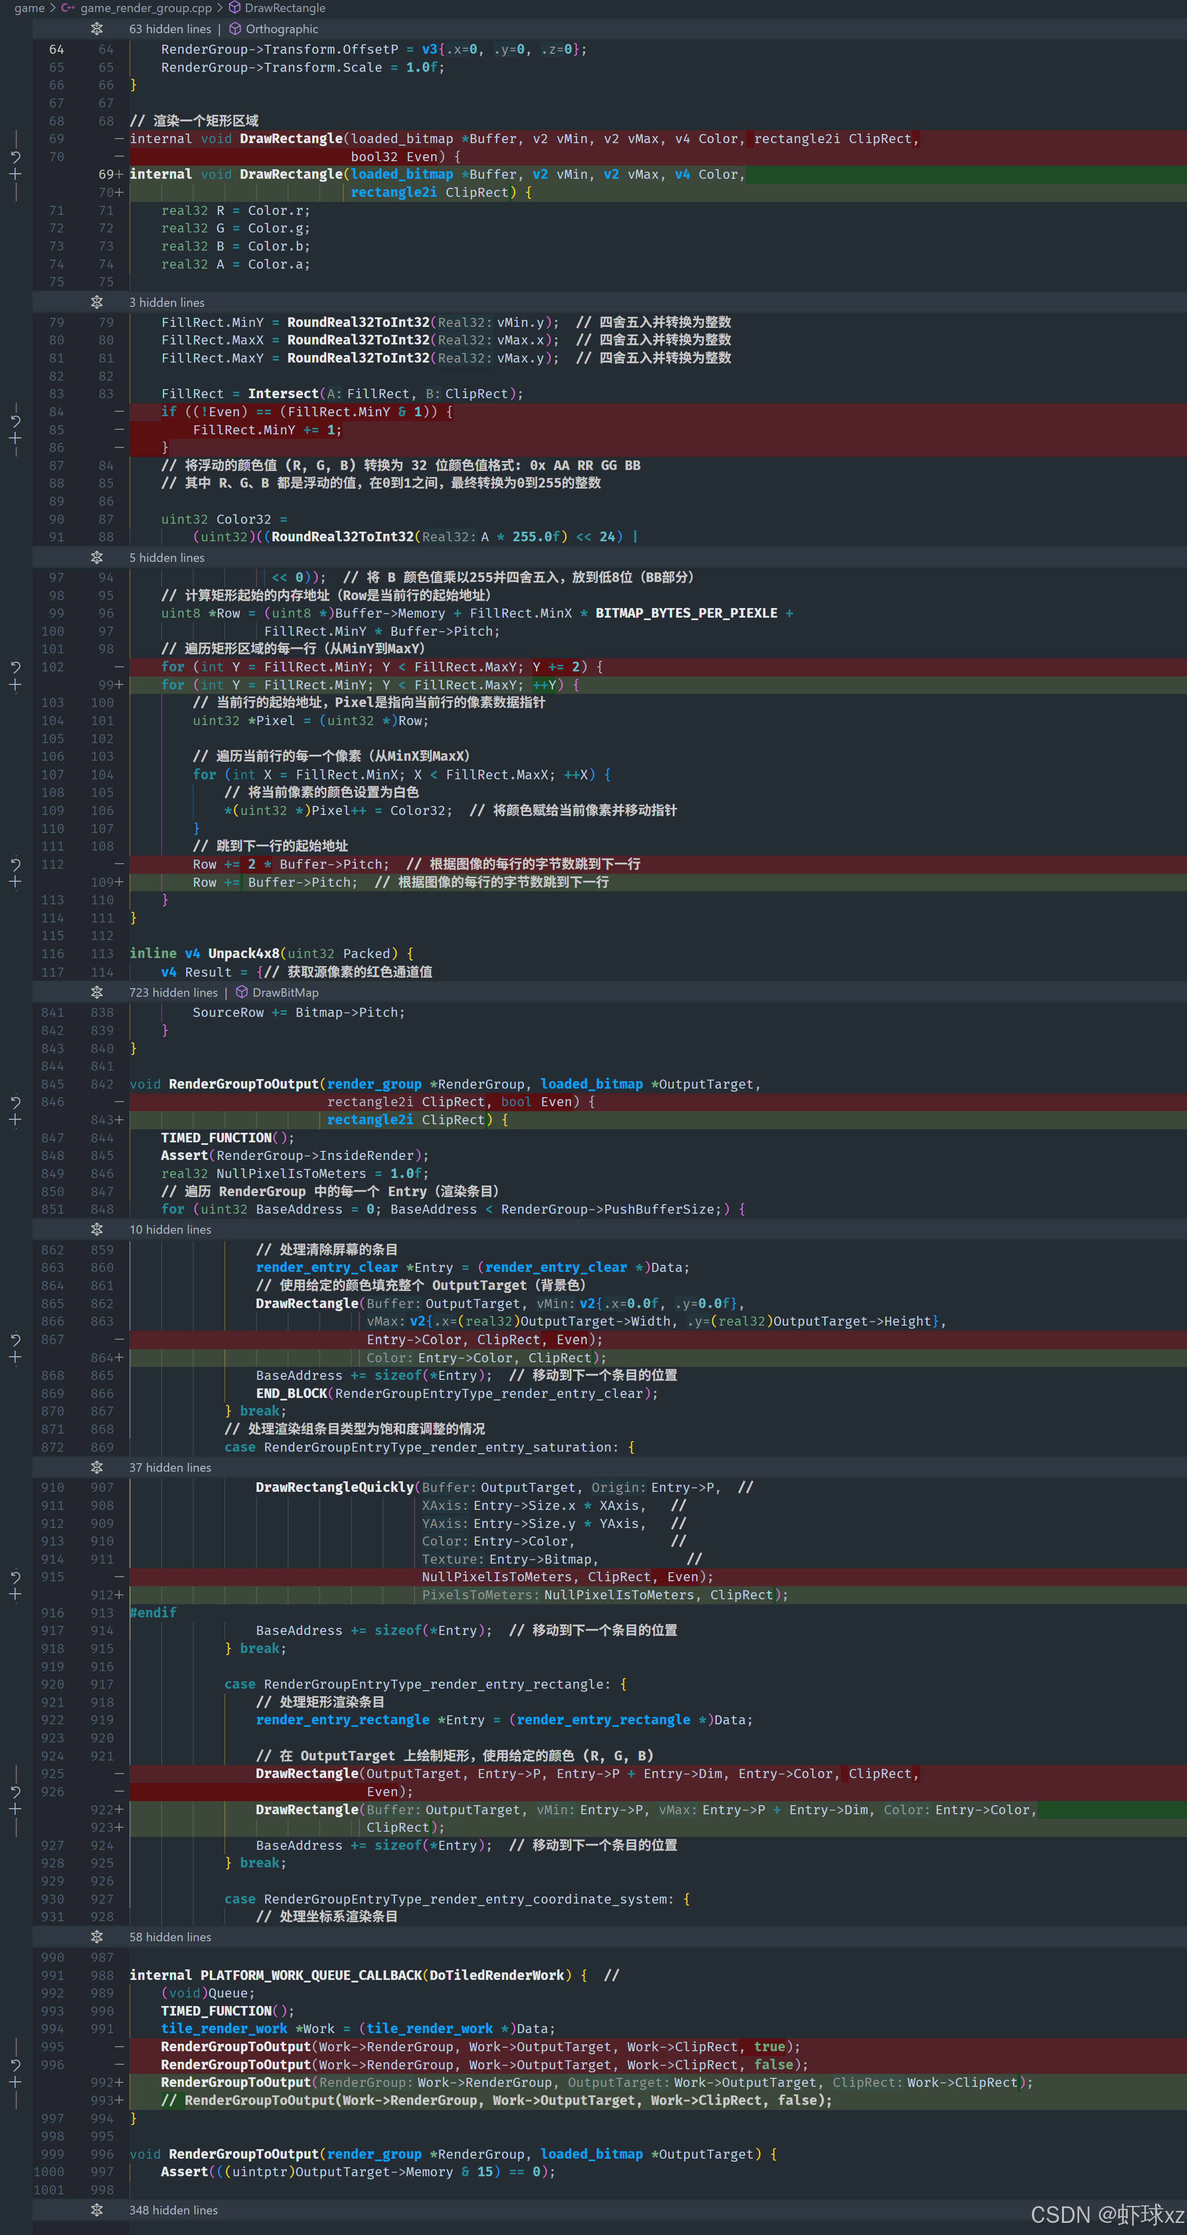This screenshot has width=1187, height=2235.
Task: Expand the 63 hidden lines region
Action: pos(97,29)
